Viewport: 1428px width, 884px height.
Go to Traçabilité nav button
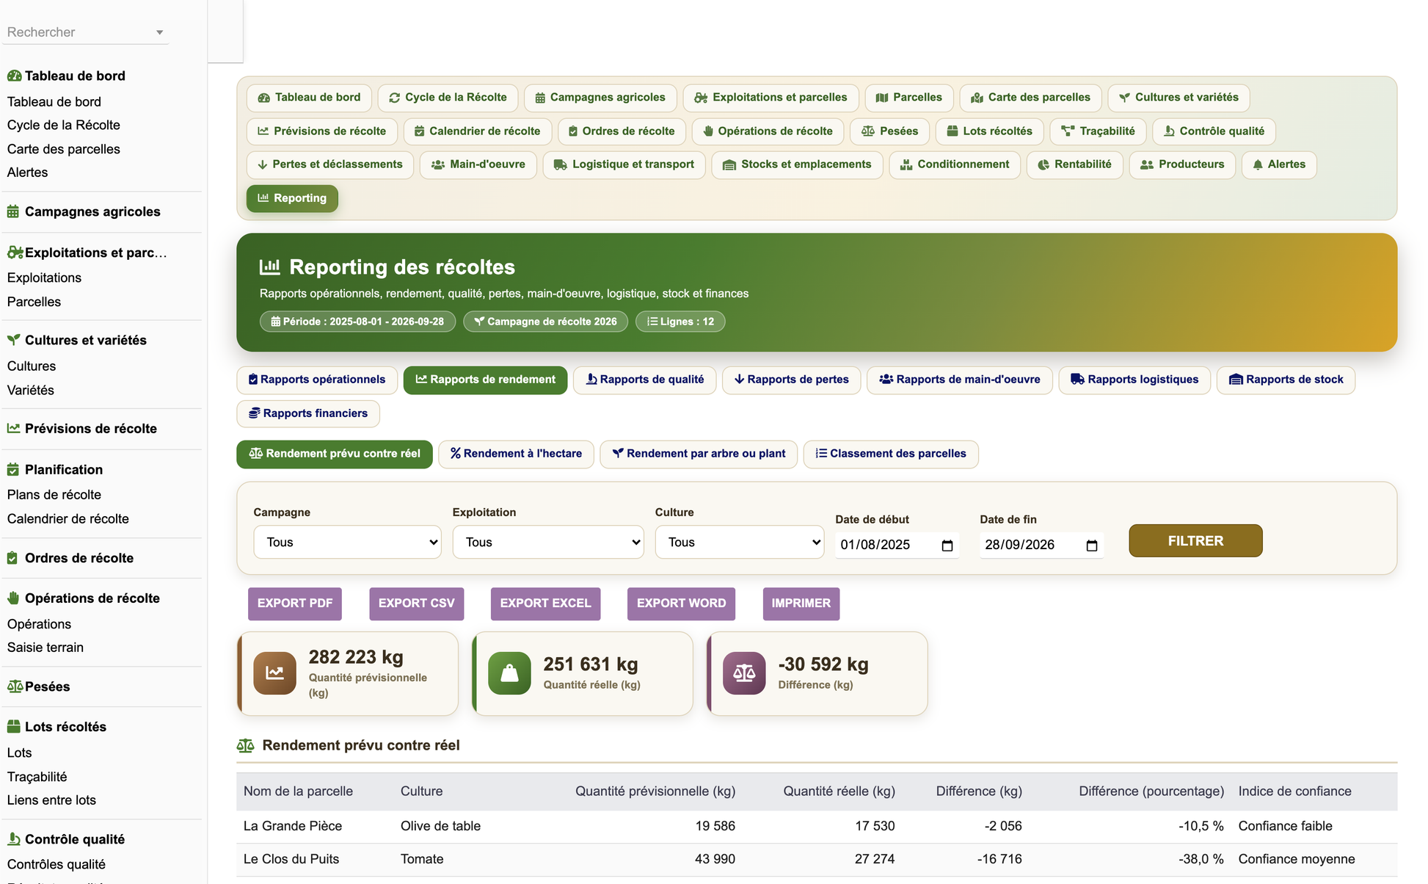click(x=1098, y=131)
